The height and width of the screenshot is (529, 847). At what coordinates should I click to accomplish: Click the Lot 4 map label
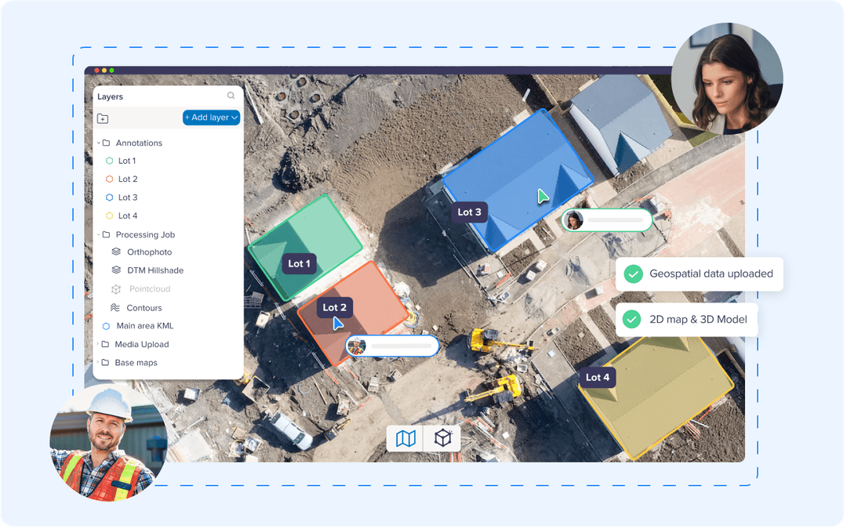click(598, 378)
